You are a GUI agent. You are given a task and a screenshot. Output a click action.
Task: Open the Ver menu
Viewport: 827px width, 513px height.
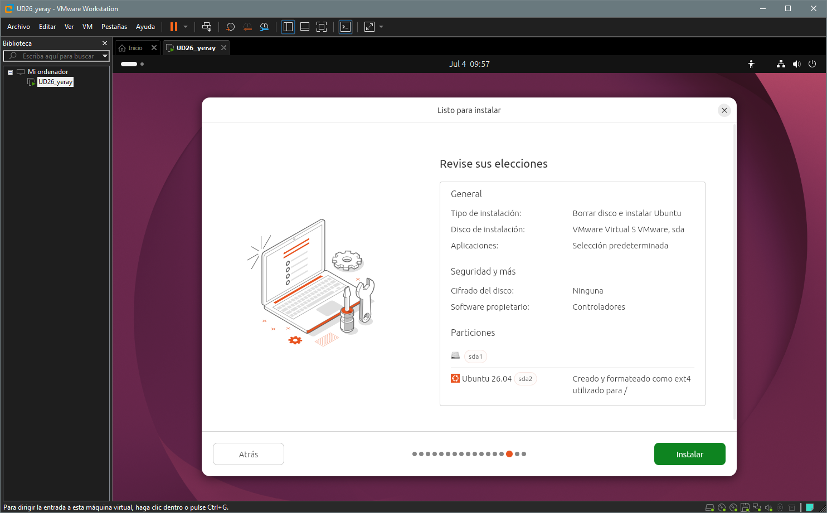(69, 27)
